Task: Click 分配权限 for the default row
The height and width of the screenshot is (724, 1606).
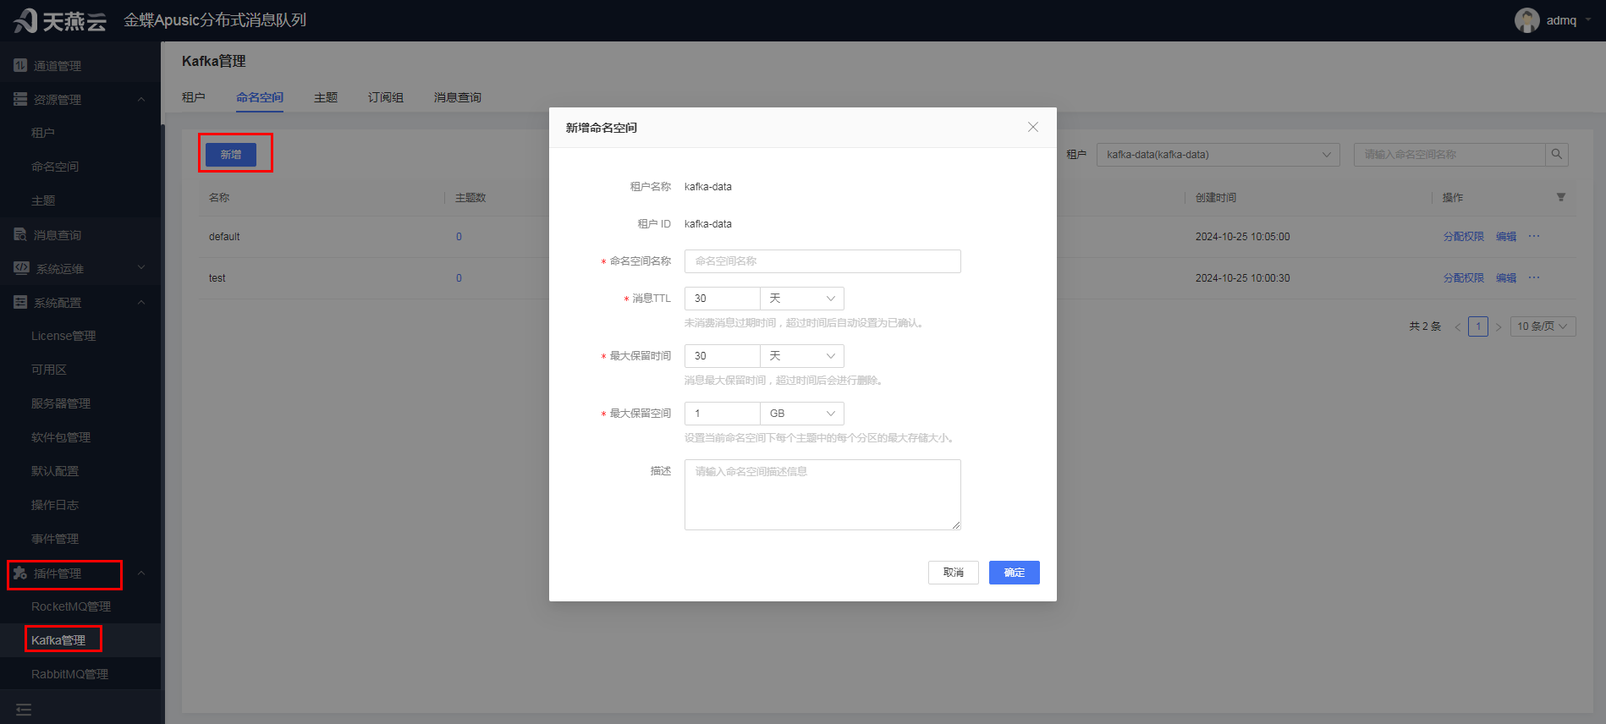Action: tap(1464, 236)
